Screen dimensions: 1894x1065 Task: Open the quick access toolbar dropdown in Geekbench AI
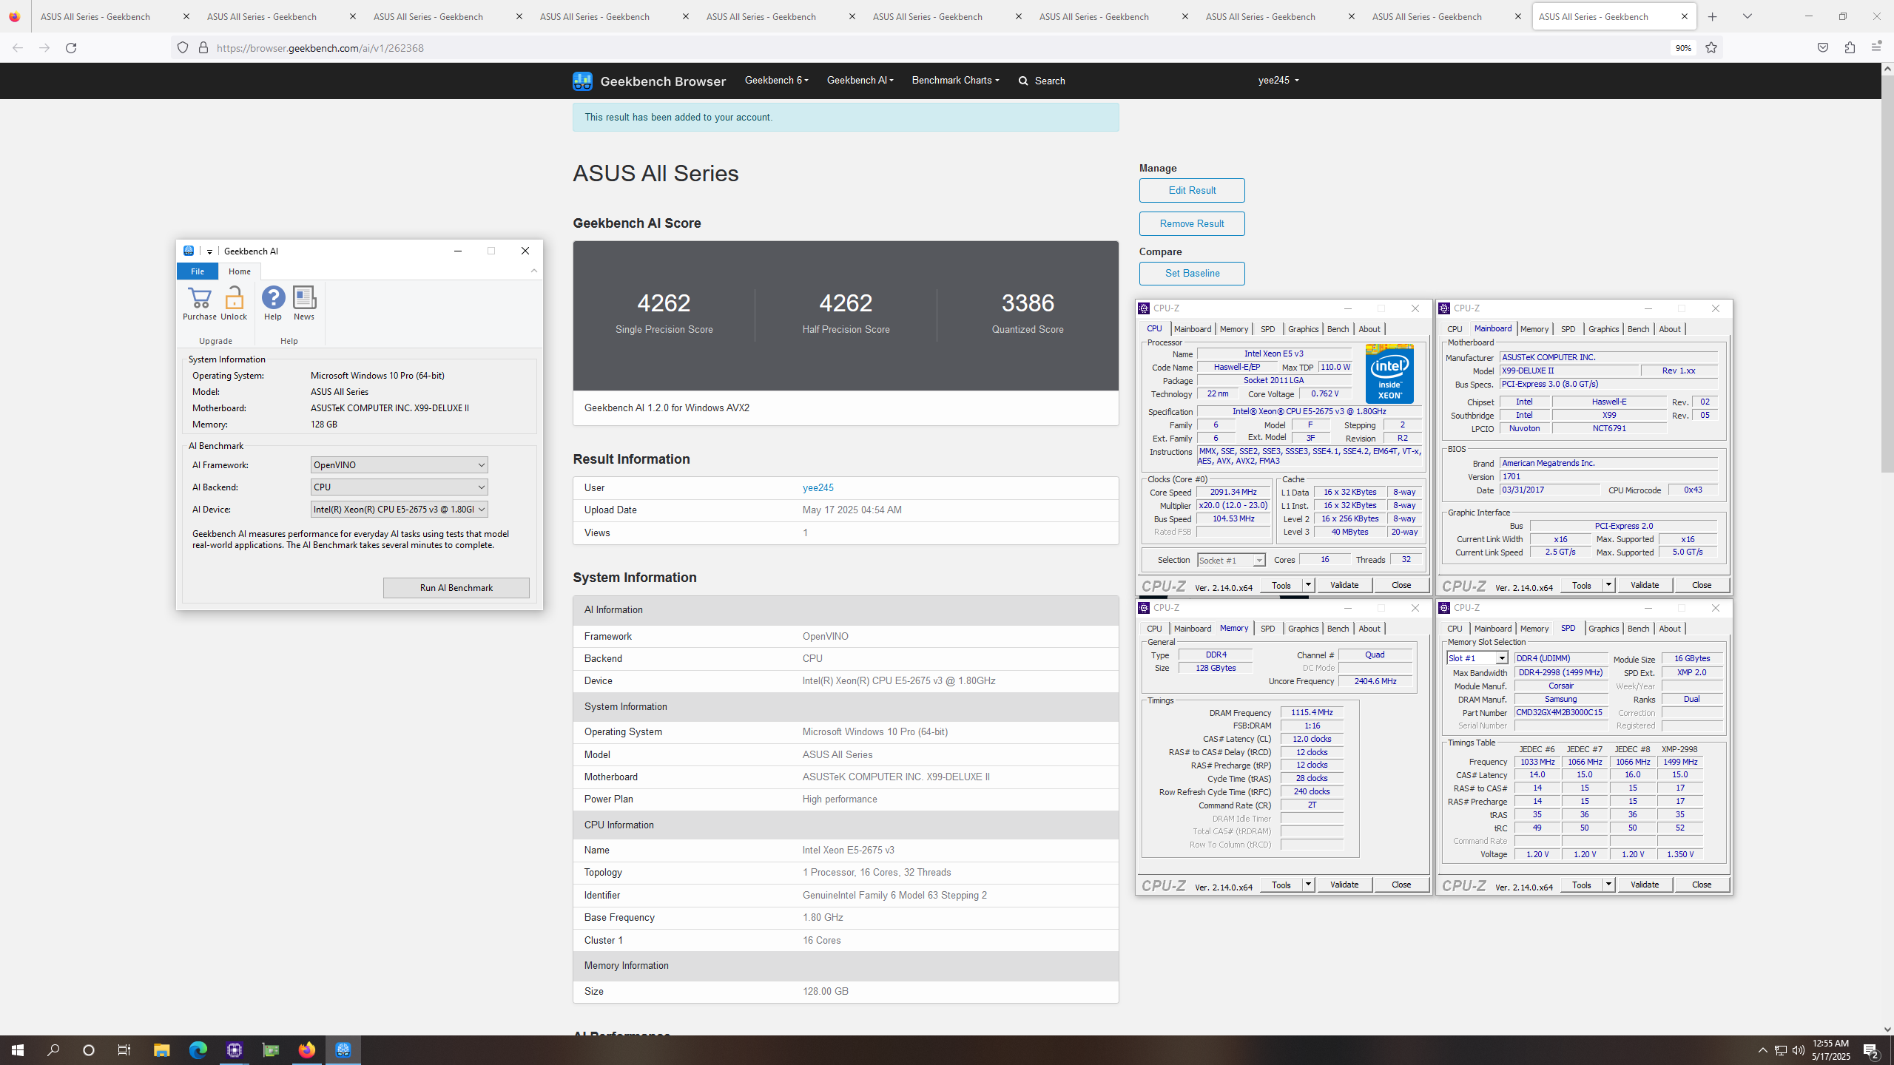coord(210,251)
